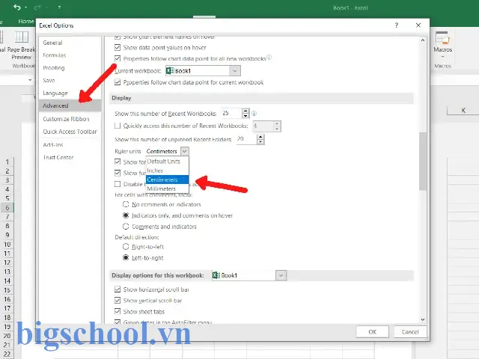Click the options scroll bar down arrow
Image resolution: width=479 pixels, height=359 pixels.
pos(423,319)
